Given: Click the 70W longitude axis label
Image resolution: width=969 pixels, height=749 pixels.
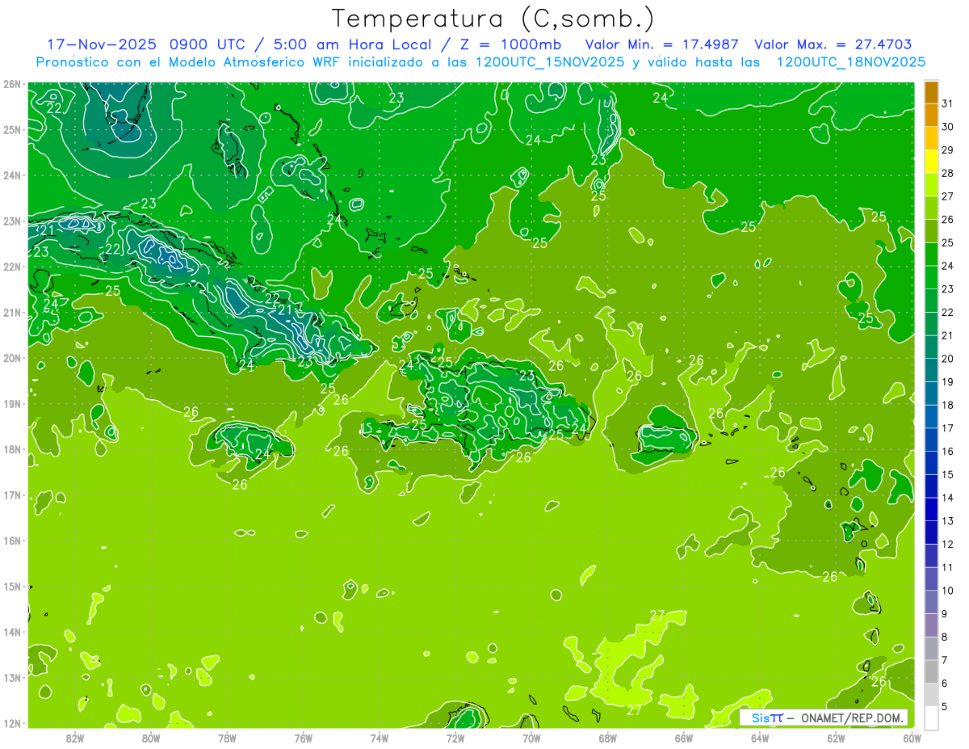Looking at the screenshot, I should click(531, 738).
